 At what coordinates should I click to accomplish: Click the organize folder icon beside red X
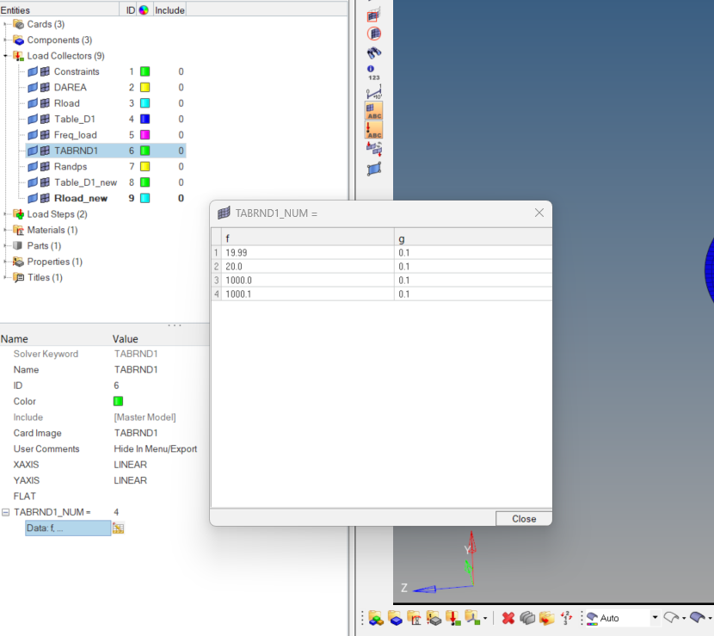(546, 618)
